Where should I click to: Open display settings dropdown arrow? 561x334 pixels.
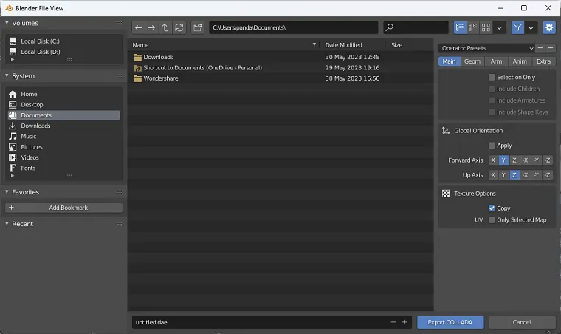[x=499, y=27]
